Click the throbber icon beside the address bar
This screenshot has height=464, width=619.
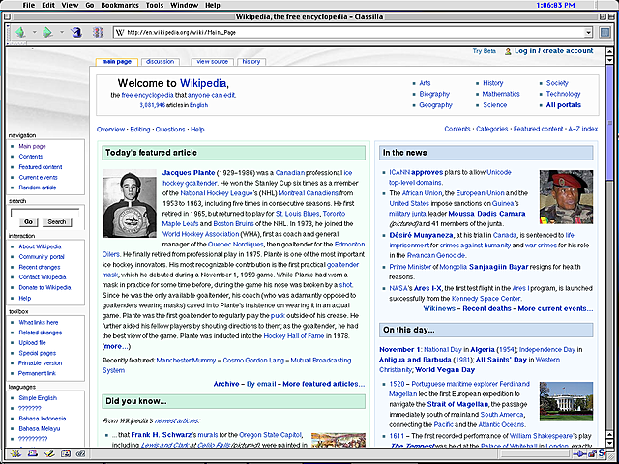[x=604, y=32]
